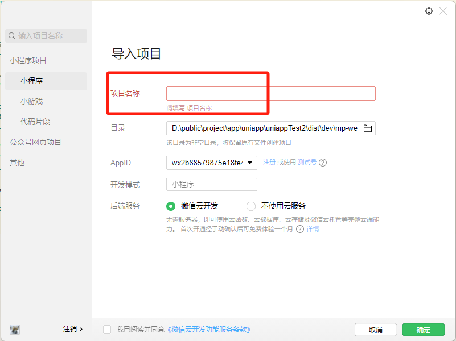The width and height of the screenshot is (456, 341).
Task: Click the chevron next to 注销
Action: [81, 330]
